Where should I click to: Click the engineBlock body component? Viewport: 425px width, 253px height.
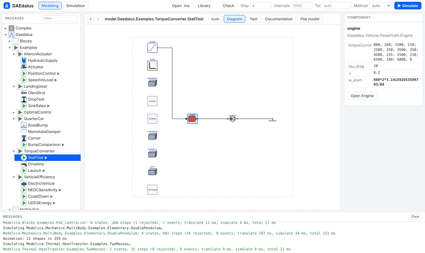pos(152,83)
